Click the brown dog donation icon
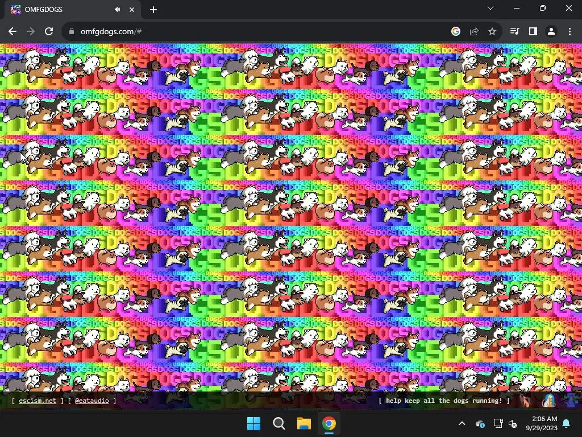 [x=525, y=401]
